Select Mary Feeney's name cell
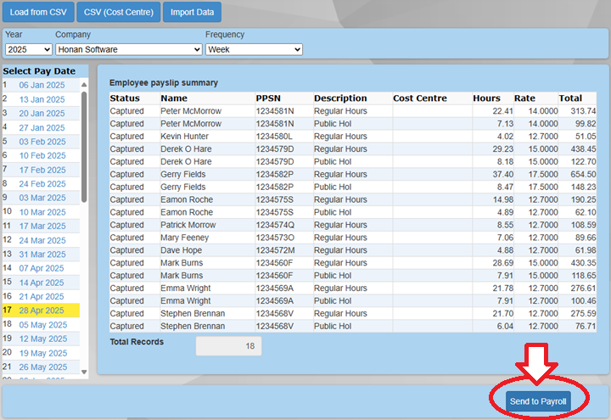611x420 pixels. 182,238
